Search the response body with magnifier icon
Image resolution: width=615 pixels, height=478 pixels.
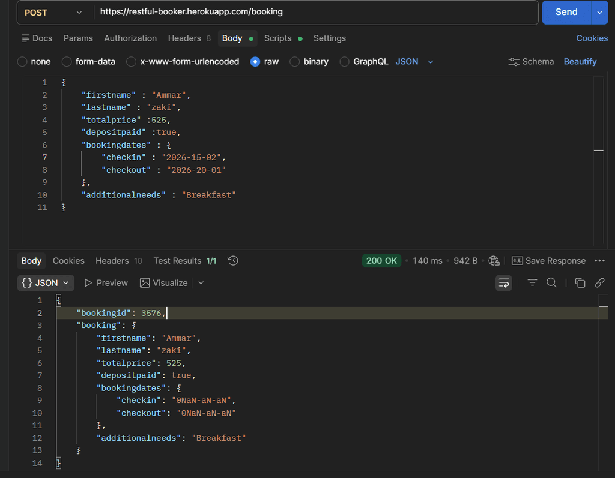pos(551,283)
